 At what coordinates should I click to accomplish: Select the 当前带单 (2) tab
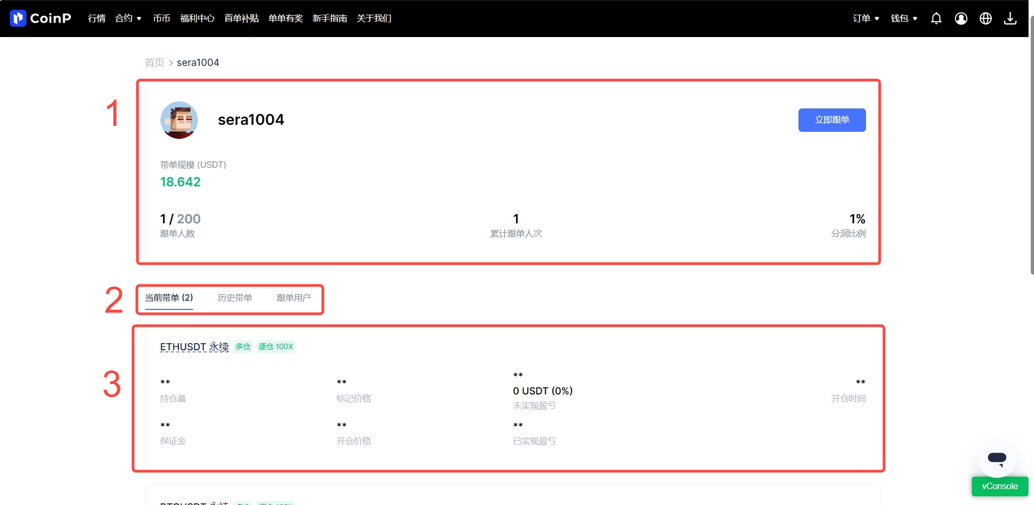click(169, 298)
